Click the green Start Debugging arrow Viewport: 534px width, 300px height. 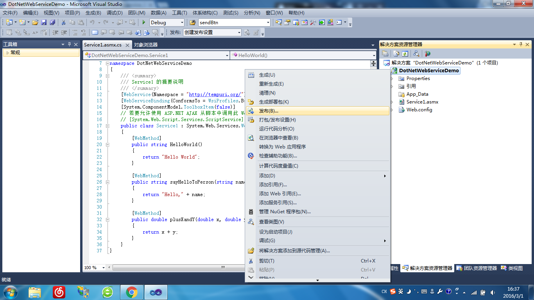[144, 22]
